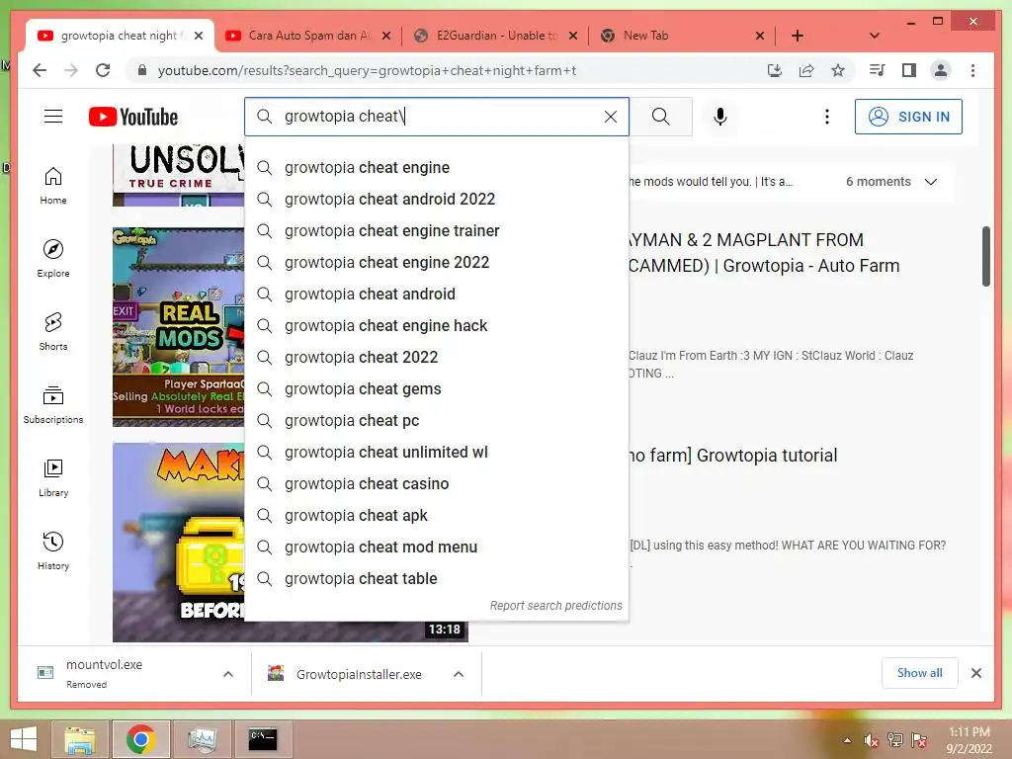This screenshot has height=759, width=1012.
Task: Click the address bar URL
Action: tap(367, 70)
